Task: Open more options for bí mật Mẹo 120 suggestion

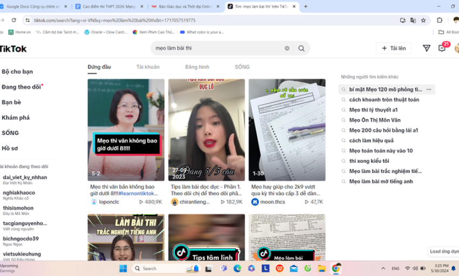Action: pyautogui.click(x=429, y=89)
